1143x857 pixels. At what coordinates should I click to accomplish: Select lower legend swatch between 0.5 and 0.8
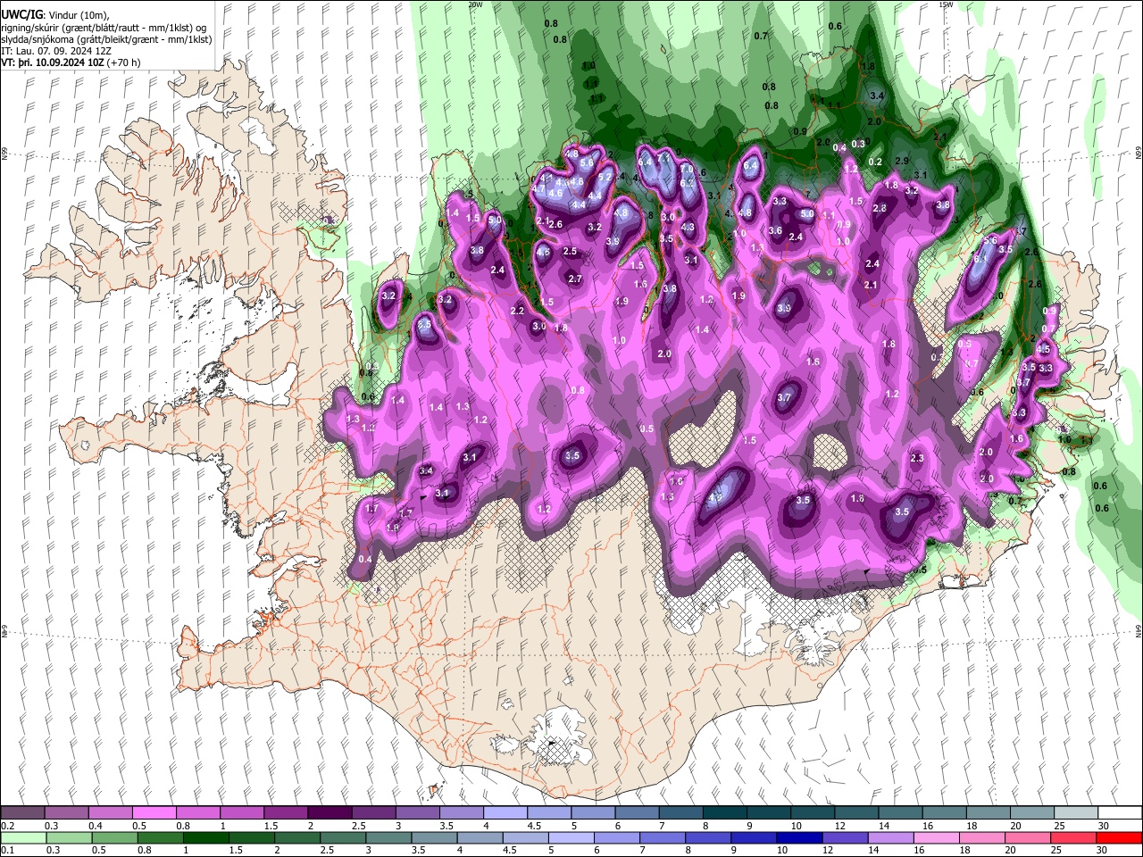point(113,837)
